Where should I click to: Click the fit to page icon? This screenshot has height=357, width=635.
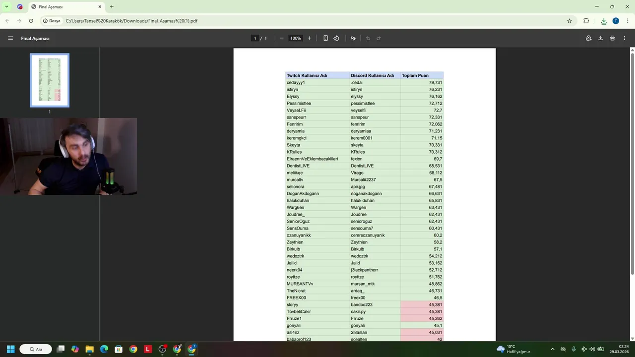pos(325,38)
